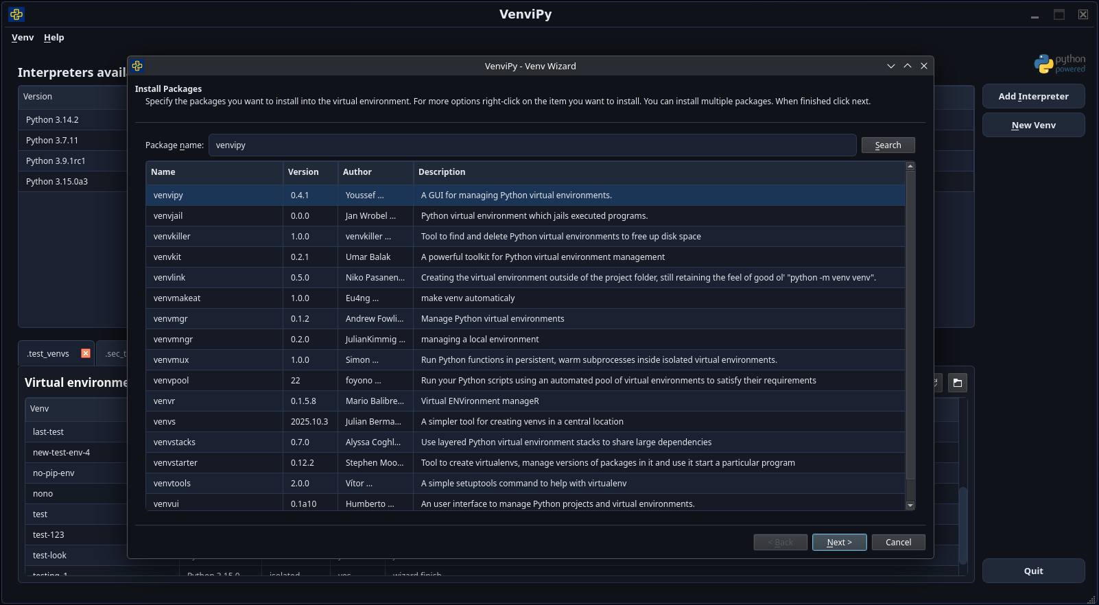Click the Quit button

(x=1034, y=571)
